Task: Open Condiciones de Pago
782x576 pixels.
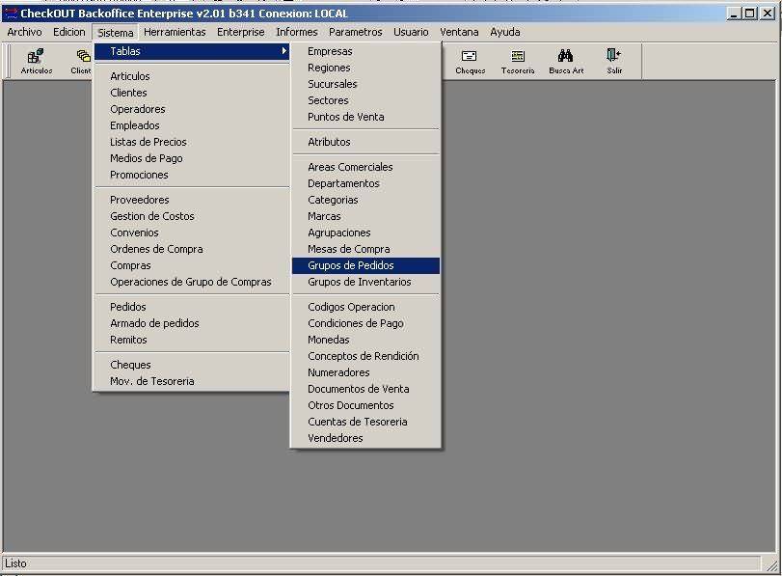Action: [x=365, y=323]
